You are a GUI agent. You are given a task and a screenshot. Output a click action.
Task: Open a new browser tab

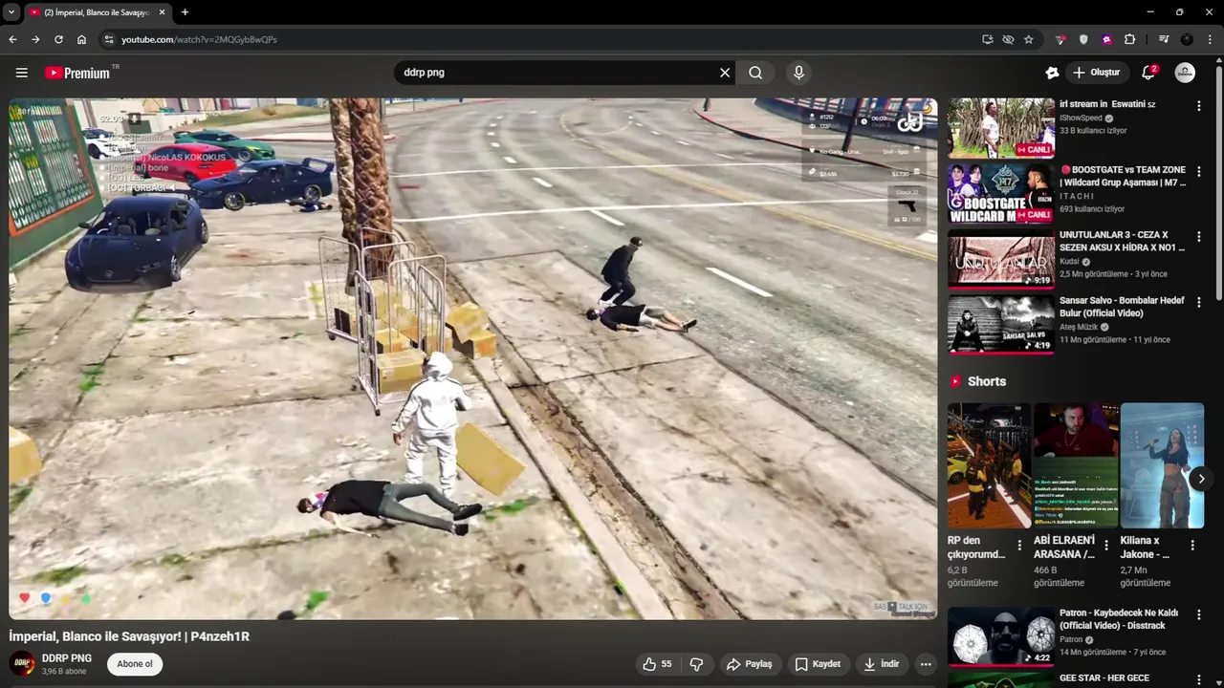(185, 12)
